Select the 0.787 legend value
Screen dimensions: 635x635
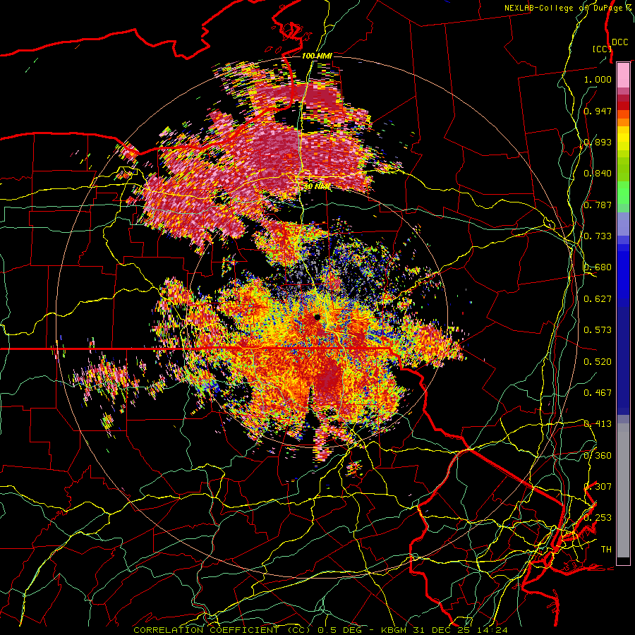click(598, 205)
